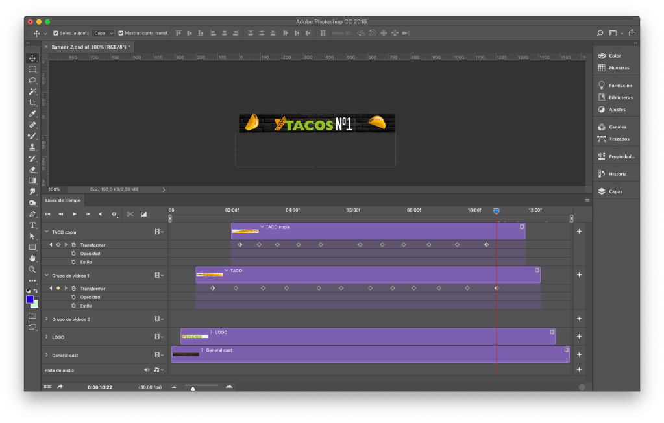664x423 pixels.
Task: Click the share icon in options bar
Action: tap(632, 33)
